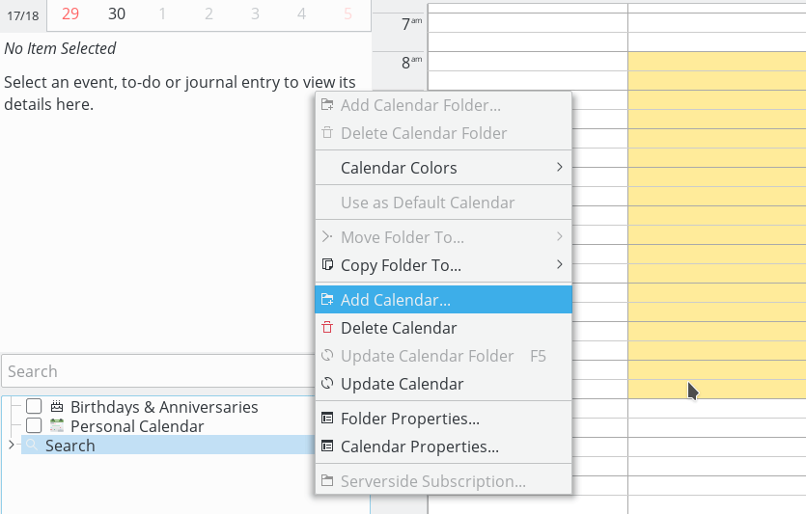Check the Personal Calendar checkbox

tap(34, 426)
